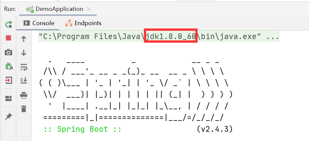
Task: Print the console output
Action: point(24,96)
